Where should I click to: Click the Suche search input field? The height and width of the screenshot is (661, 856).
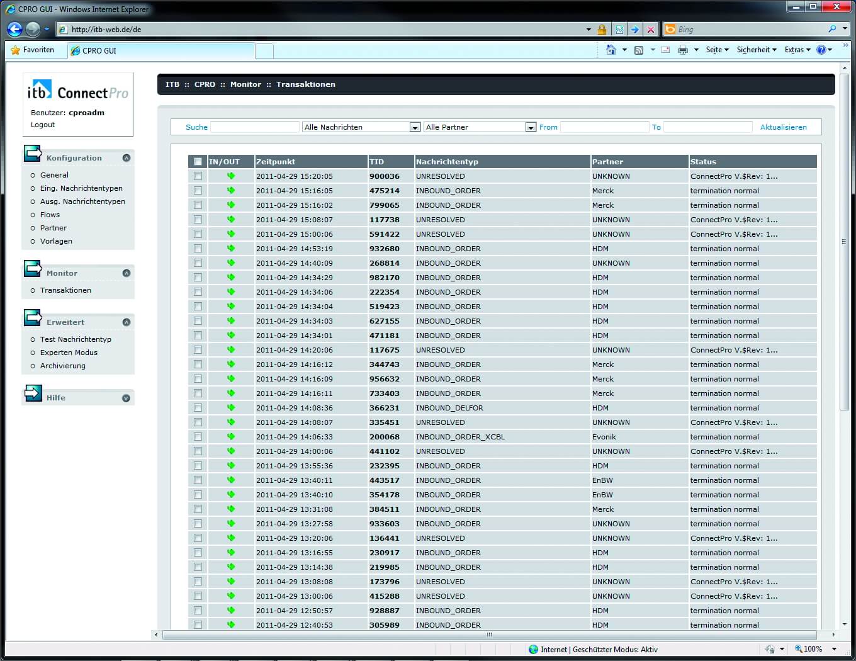click(x=255, y=127)
